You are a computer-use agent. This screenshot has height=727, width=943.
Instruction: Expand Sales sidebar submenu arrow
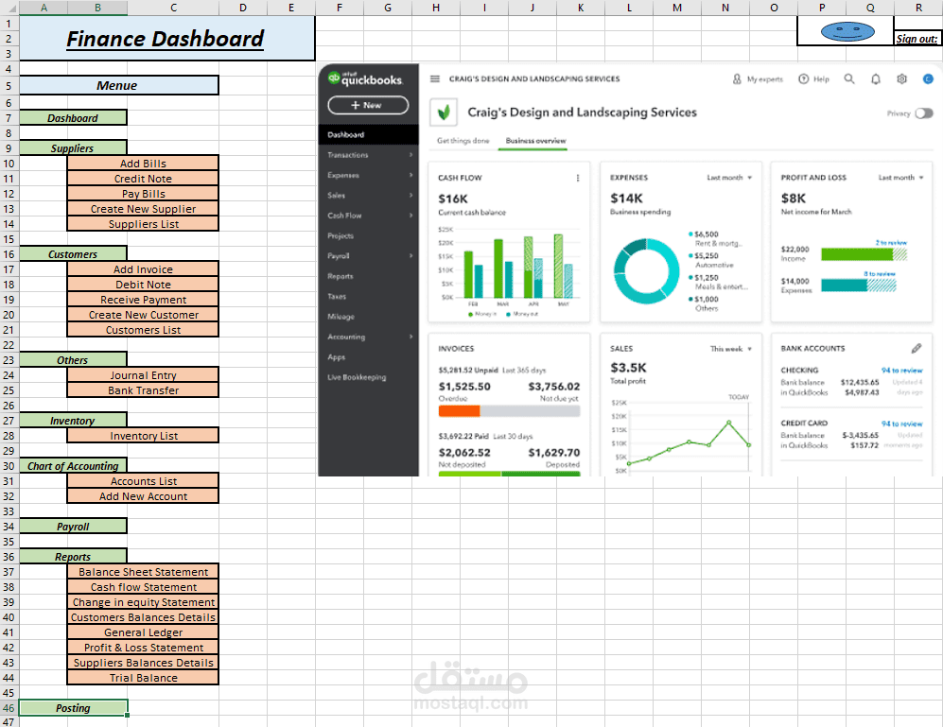click(410, 196)
